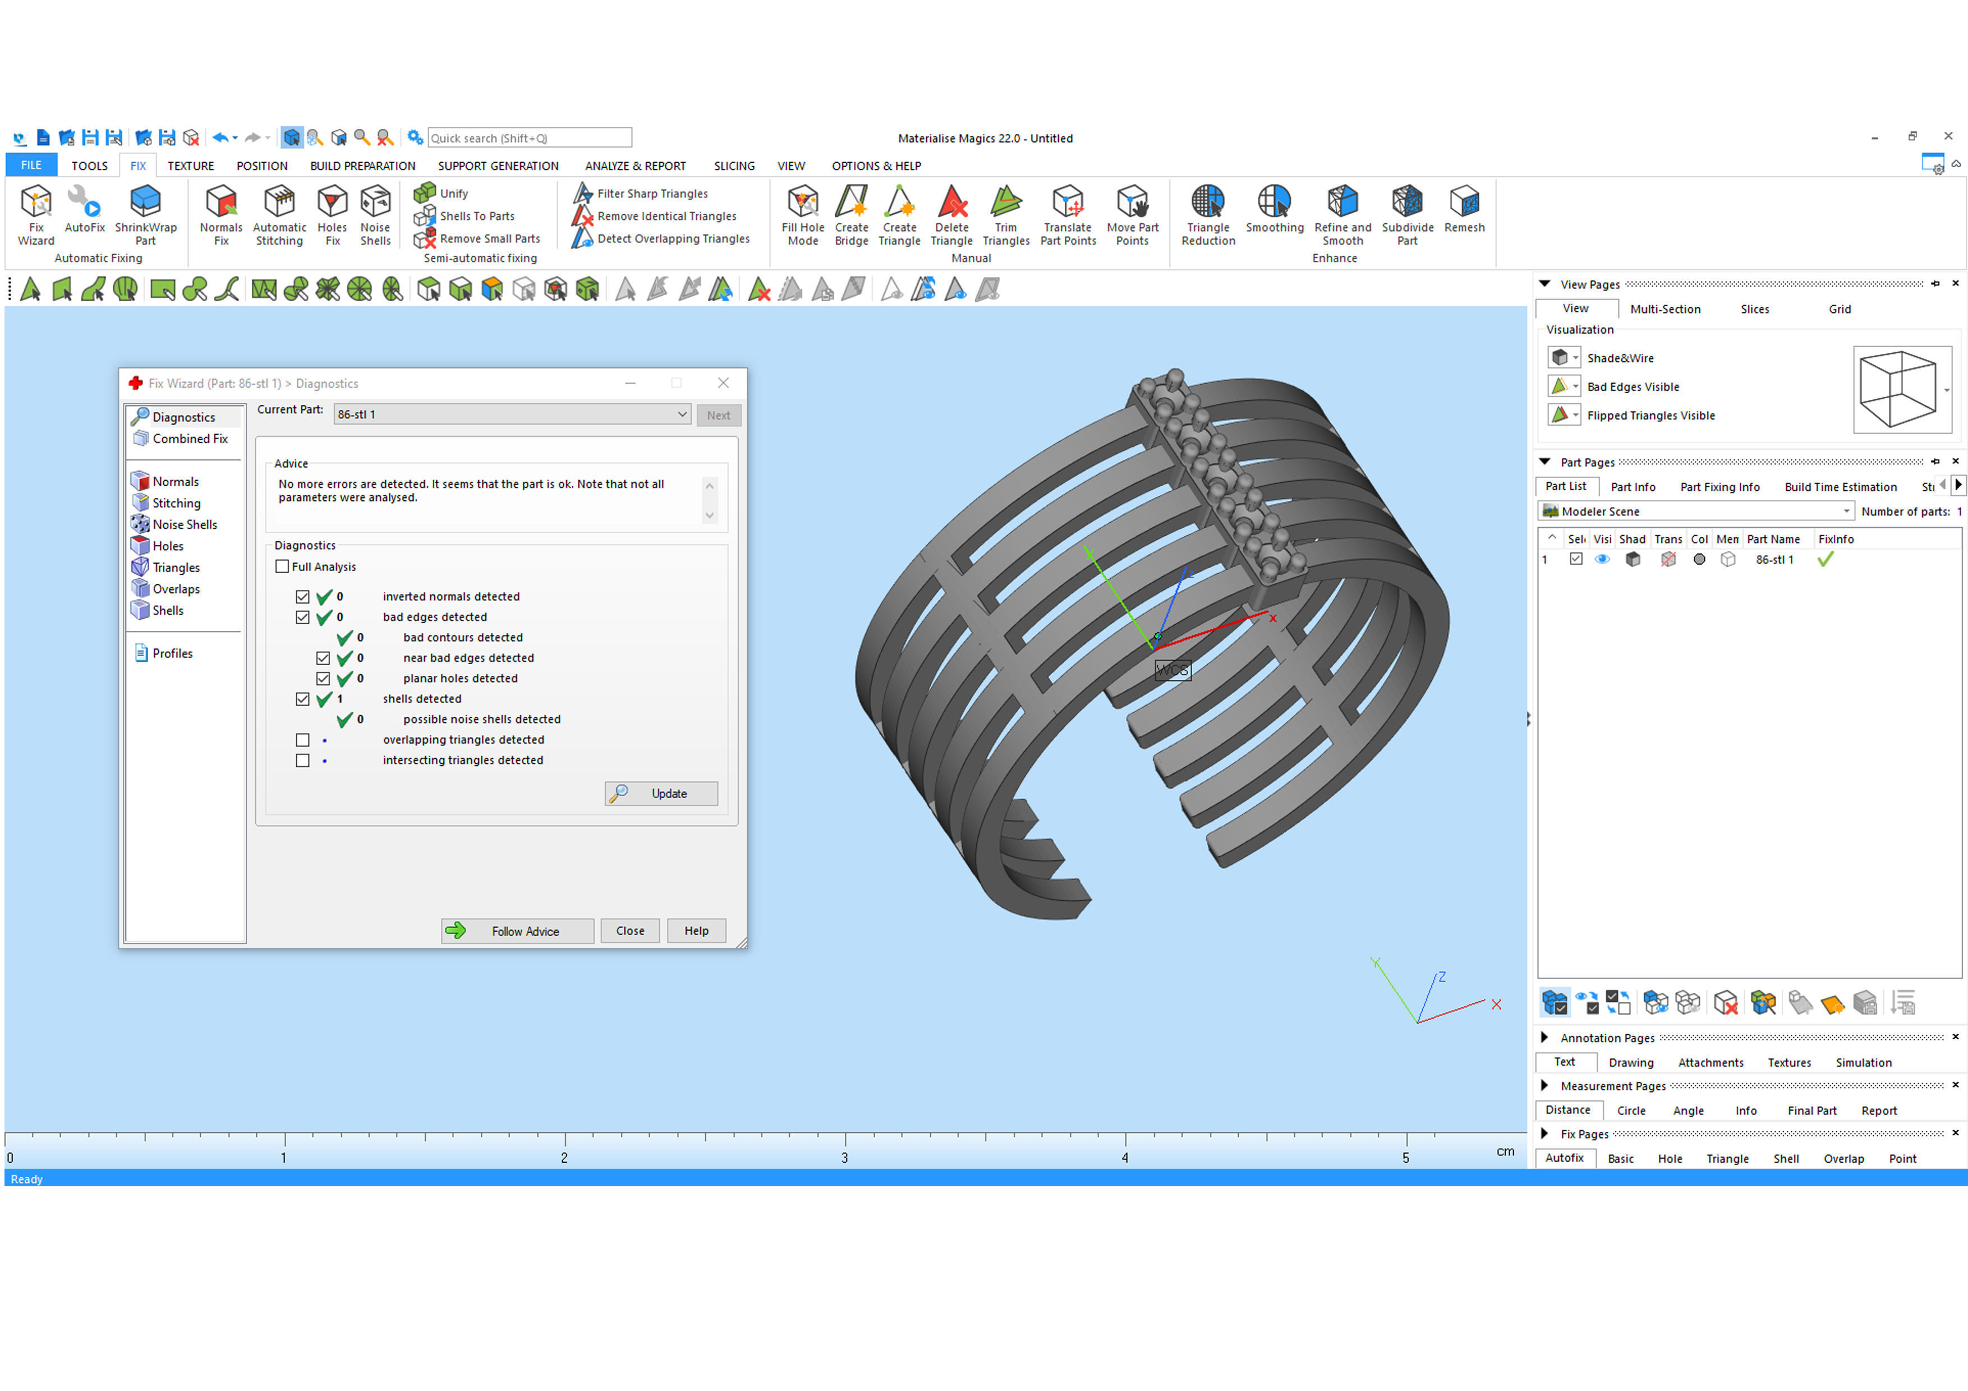This screenshot has height=1391, width=1968.
Task: Expand the Annotation Pages panel
Action: click(x=1544, y=1037)
